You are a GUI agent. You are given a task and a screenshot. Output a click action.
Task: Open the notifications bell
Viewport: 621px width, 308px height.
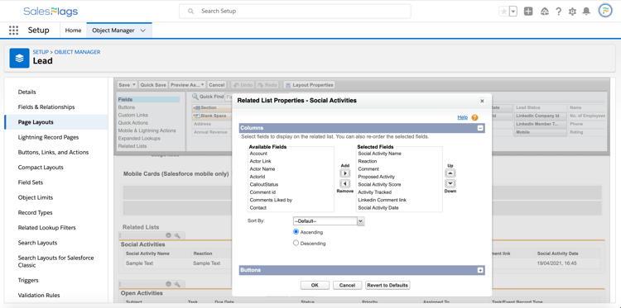point(586,12)
